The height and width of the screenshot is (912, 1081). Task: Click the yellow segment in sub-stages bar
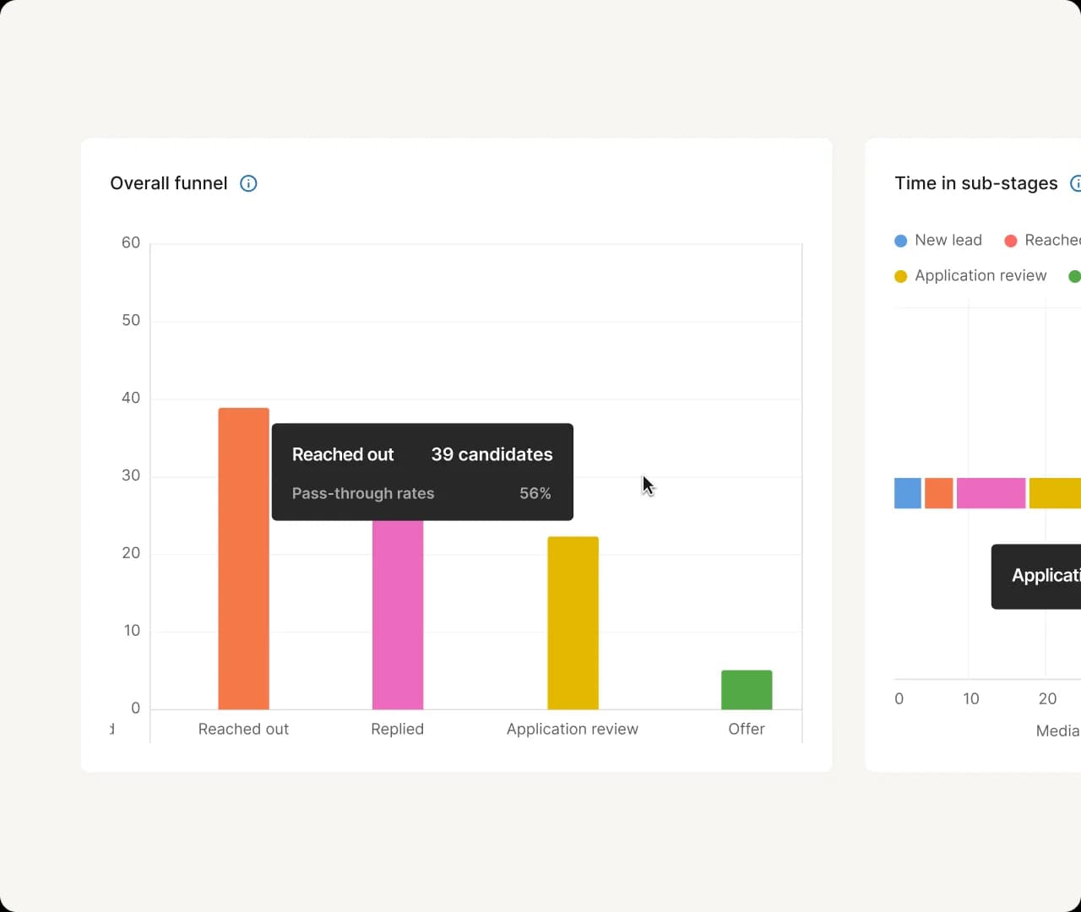(x=1055, y=493)
